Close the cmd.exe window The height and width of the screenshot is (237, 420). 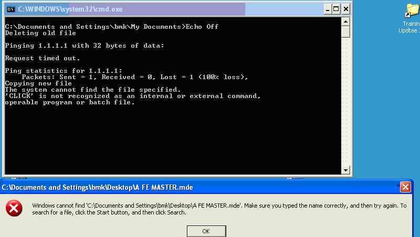(346, 9)
